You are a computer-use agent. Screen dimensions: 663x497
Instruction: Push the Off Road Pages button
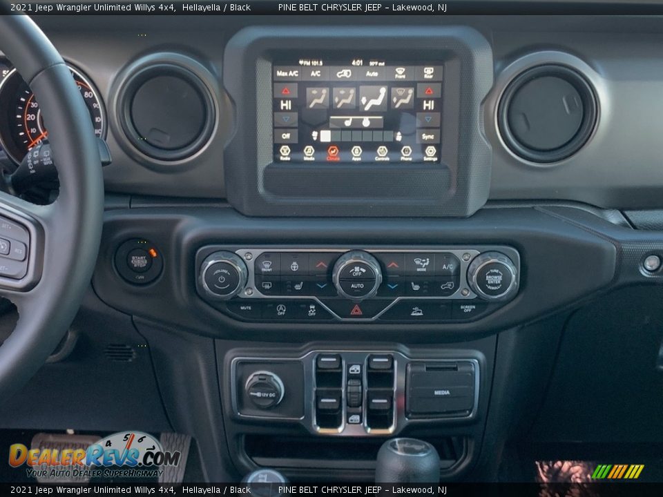(417, 312)
